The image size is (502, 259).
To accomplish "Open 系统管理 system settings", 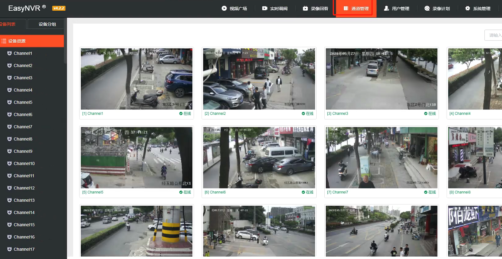I will [478, 9].
